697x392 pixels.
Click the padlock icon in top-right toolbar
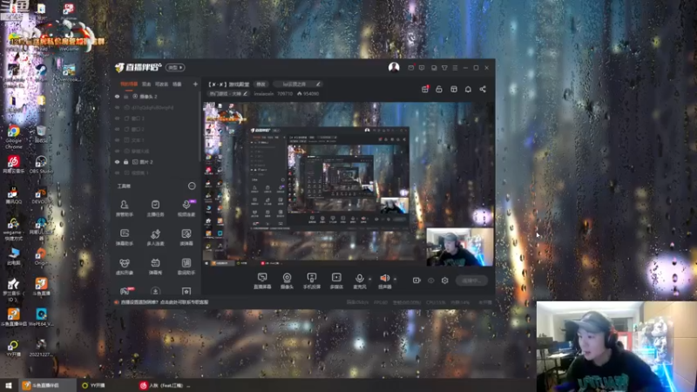439,90
